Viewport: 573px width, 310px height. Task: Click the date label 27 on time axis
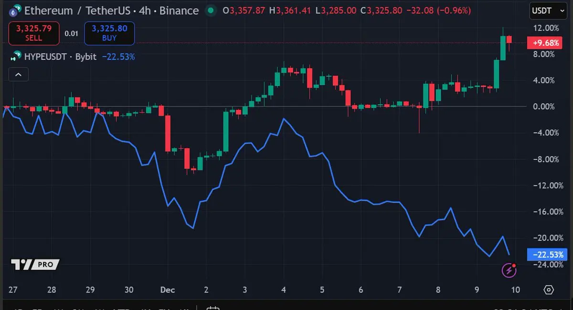[x=13, y=289]
